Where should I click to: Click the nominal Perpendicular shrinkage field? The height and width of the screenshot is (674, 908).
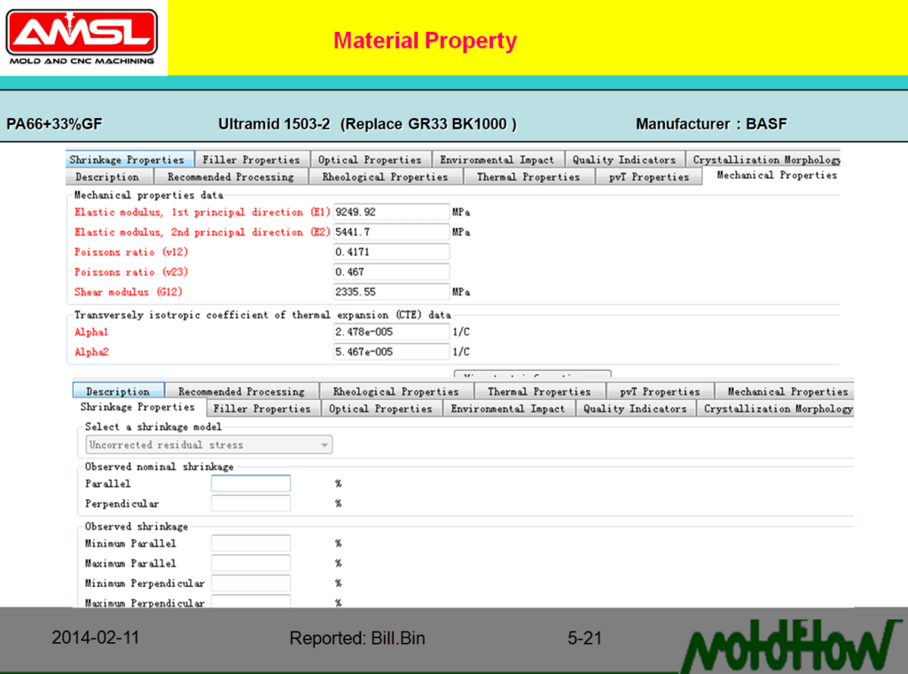[x=251, y=504]
